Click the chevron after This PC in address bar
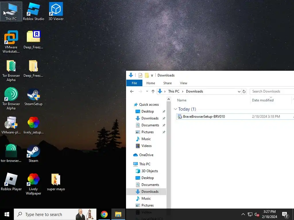Image resolution: width=294 pixels, height=220 pixels. click(183, 91)
